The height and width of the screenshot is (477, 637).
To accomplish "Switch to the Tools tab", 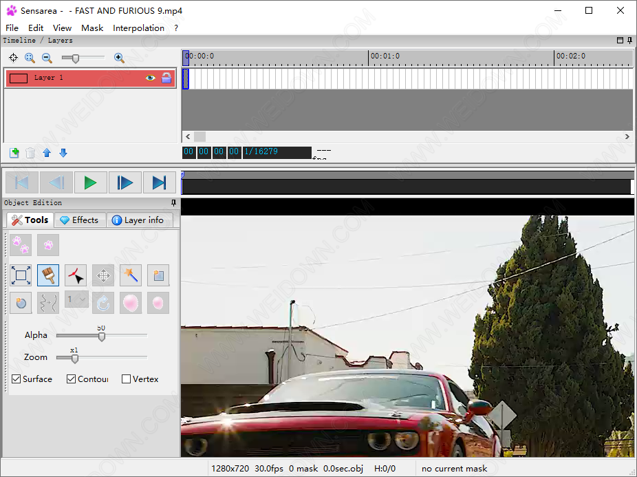I will tap(30, 220).
